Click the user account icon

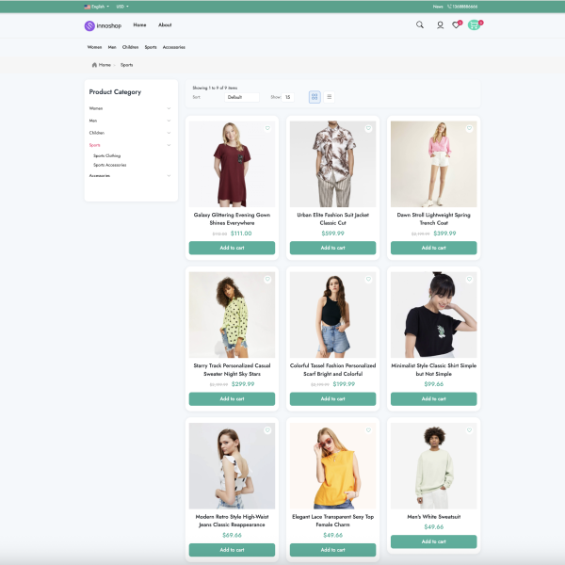tap(440, 25)
